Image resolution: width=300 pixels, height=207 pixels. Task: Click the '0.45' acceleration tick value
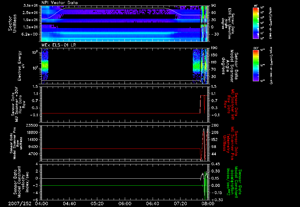coord(215,164)
